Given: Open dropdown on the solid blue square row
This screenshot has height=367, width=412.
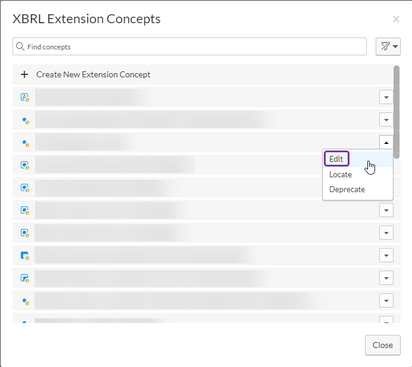Looking at the screenshot, I should click(x=386, y=255).
